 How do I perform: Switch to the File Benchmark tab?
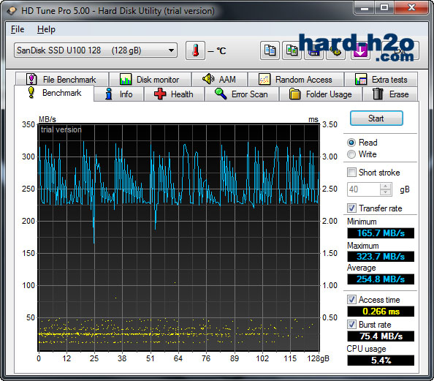[61, 79]
